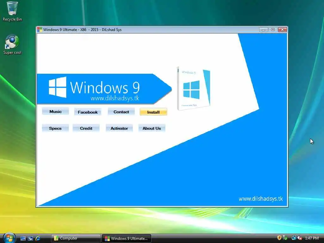324x243 pixels.
Task: Click the bottom-right www.dilshadsys.tk text
Action: (x=261, y=199)
